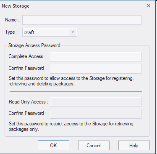Viewport: 157px width, 154px height.
Task: Open the Help button
Action: [134, 146]
